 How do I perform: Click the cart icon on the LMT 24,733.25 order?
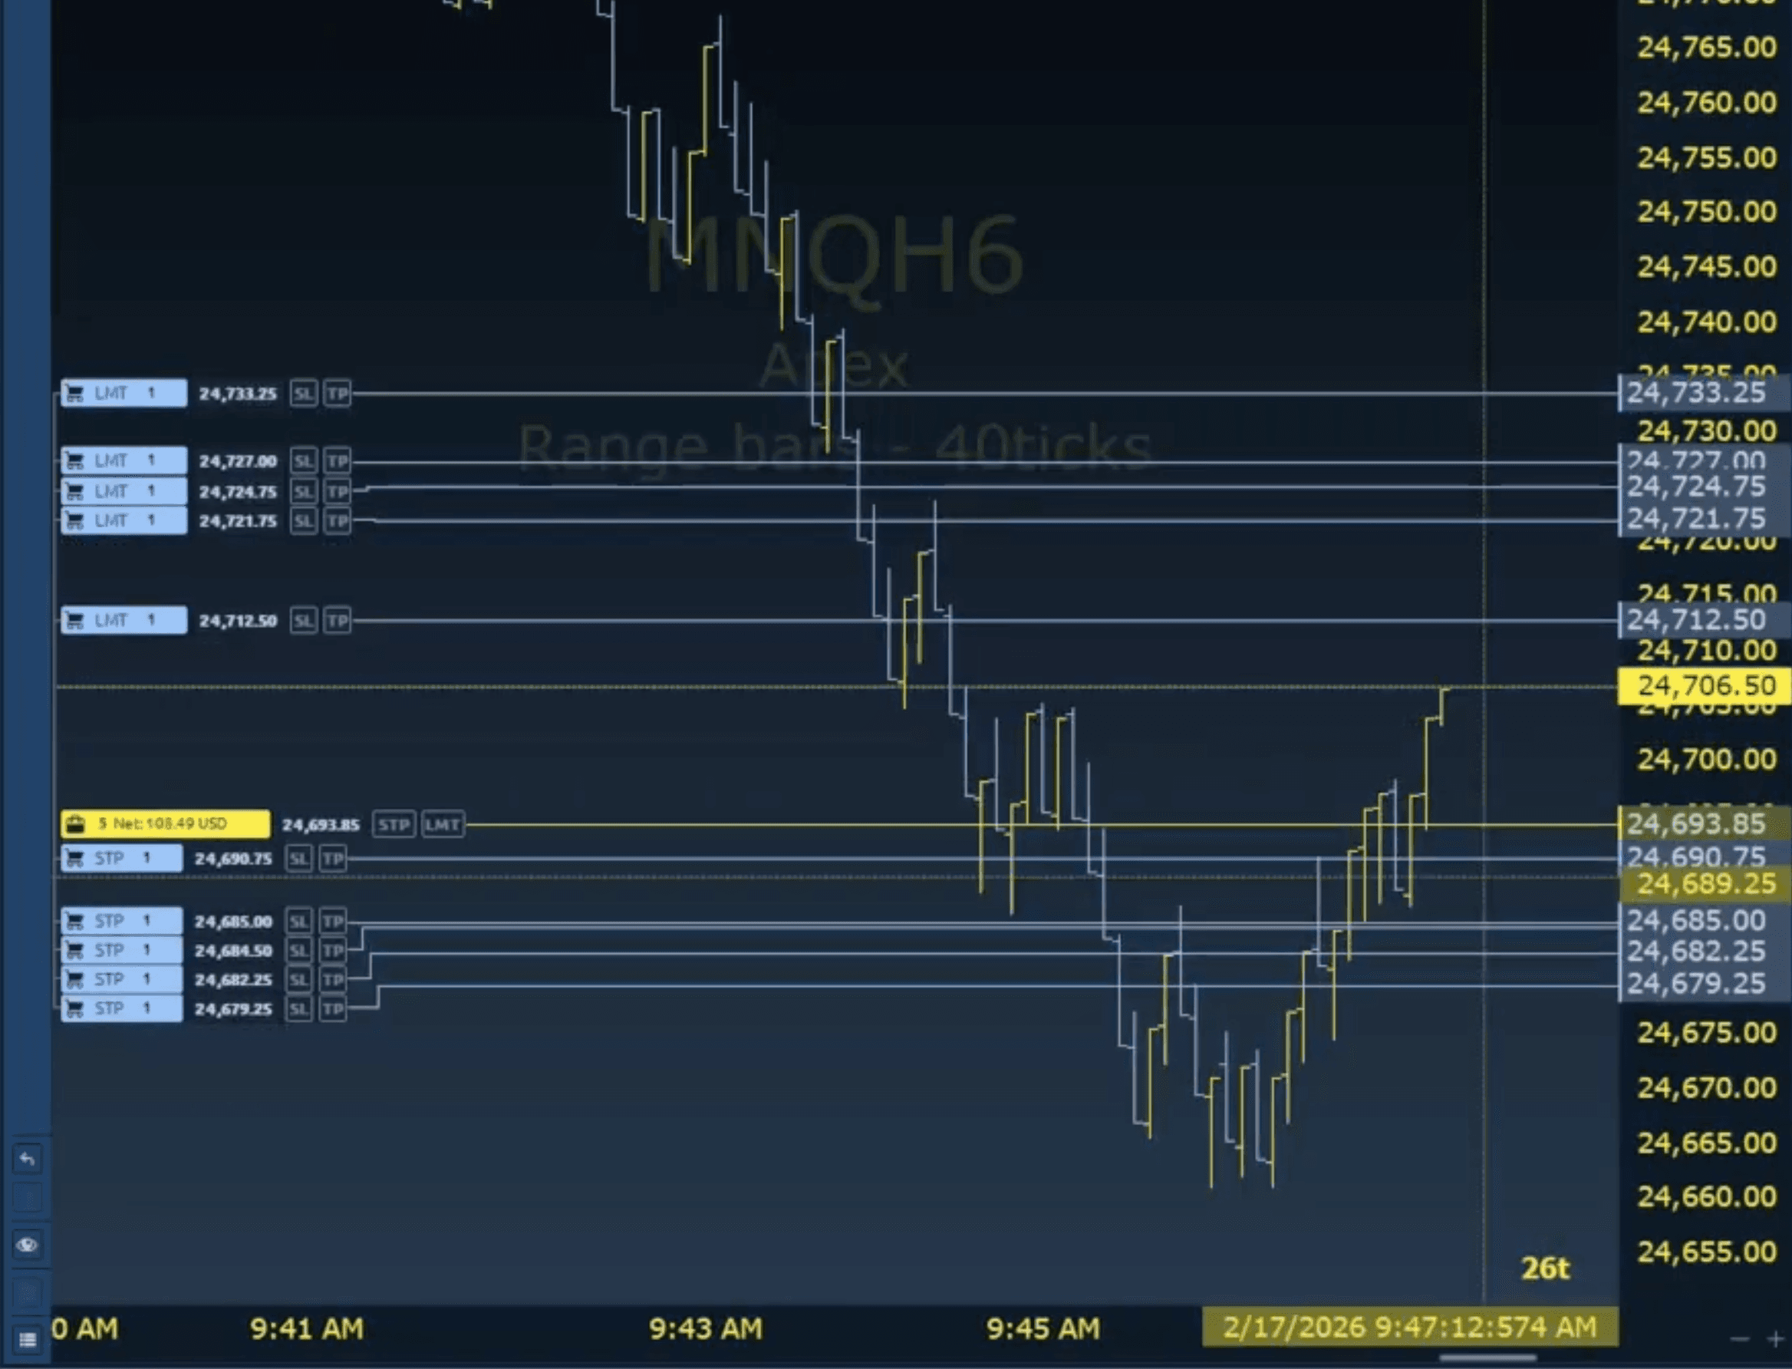coord(75,394)
